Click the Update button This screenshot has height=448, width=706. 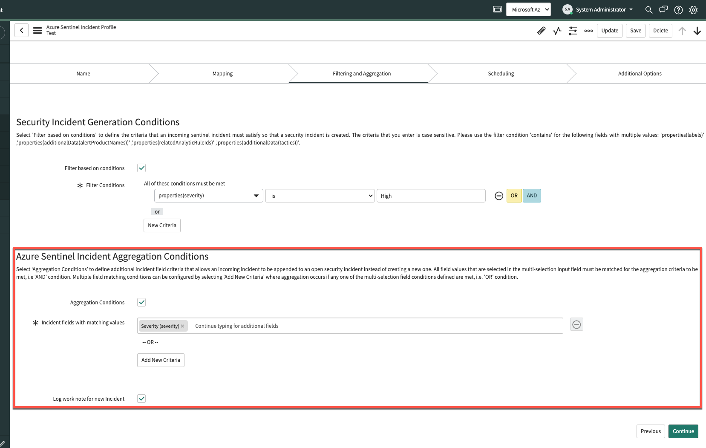tap(610, 31)
